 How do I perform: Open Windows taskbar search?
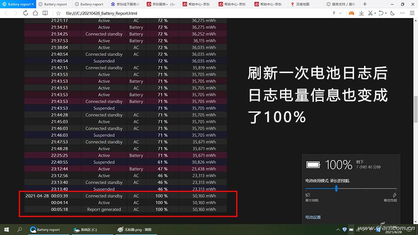point(20,230)
